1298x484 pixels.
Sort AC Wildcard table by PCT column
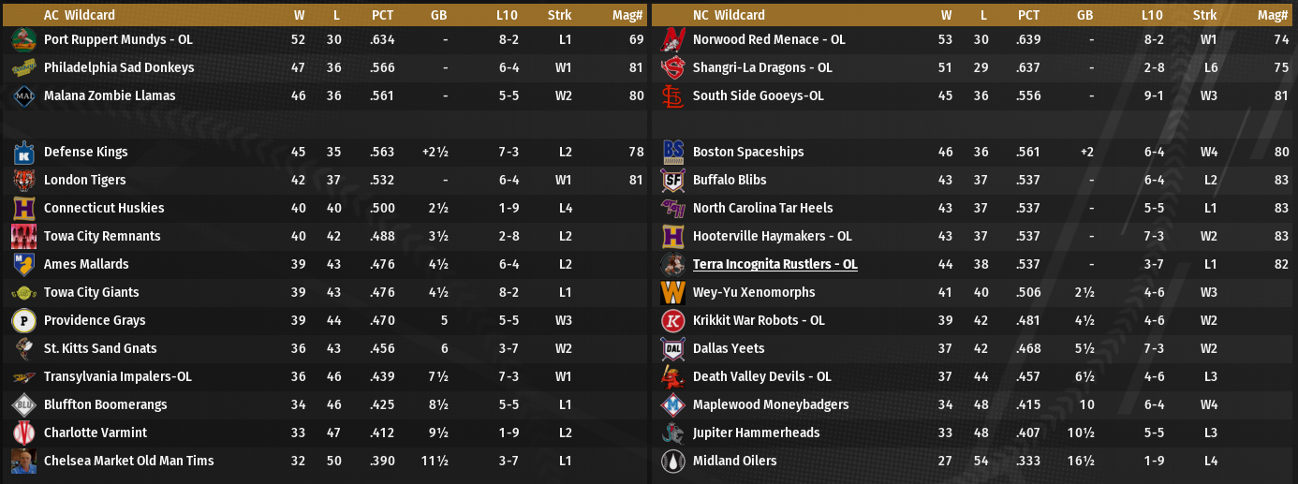click(382, 15)
